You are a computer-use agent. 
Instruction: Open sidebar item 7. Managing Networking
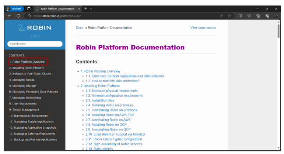pyautogui.click(x=25, y=98)
